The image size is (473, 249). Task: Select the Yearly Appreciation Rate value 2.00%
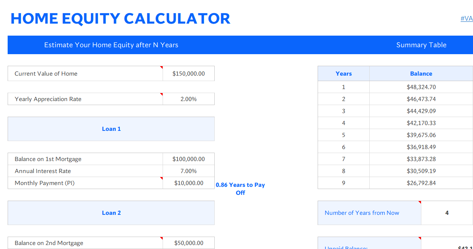pyautogui.click(x=188, y=99)
